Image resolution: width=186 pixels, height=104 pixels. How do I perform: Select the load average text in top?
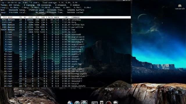[x=60, y=3]
